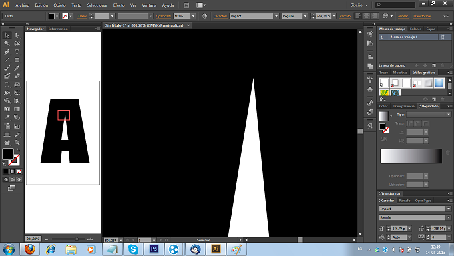
Task: Open the Edición menu
Action: [41, 5]
